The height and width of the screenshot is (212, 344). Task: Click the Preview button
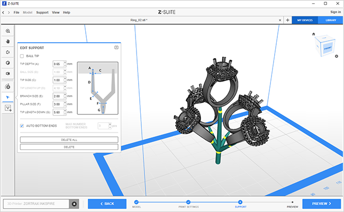[322, 204]
